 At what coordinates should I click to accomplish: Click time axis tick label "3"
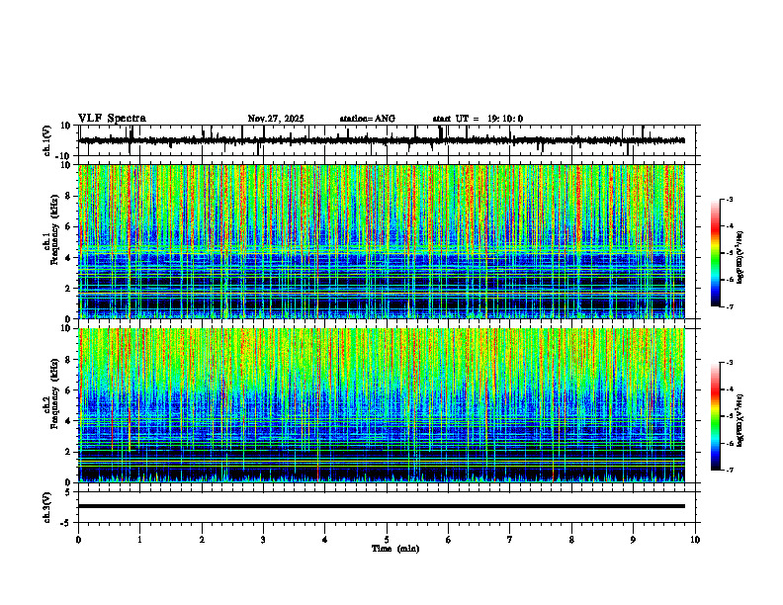click(263, 540)
